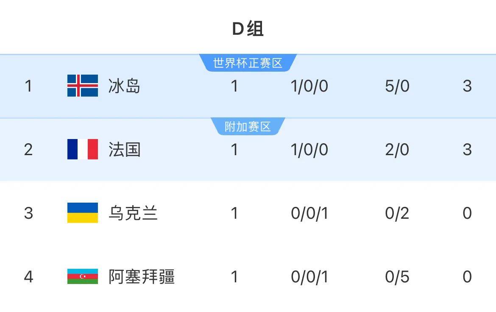Screen dimensions: 496x312
Task: Click the D组 group heading
Action: pyautogui.click(x=248, y=29)
